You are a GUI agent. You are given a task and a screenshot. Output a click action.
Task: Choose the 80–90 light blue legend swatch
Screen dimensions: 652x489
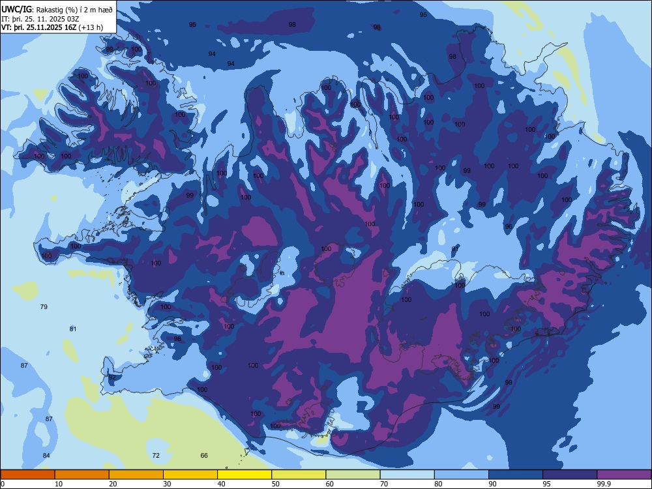pos(462,475)
